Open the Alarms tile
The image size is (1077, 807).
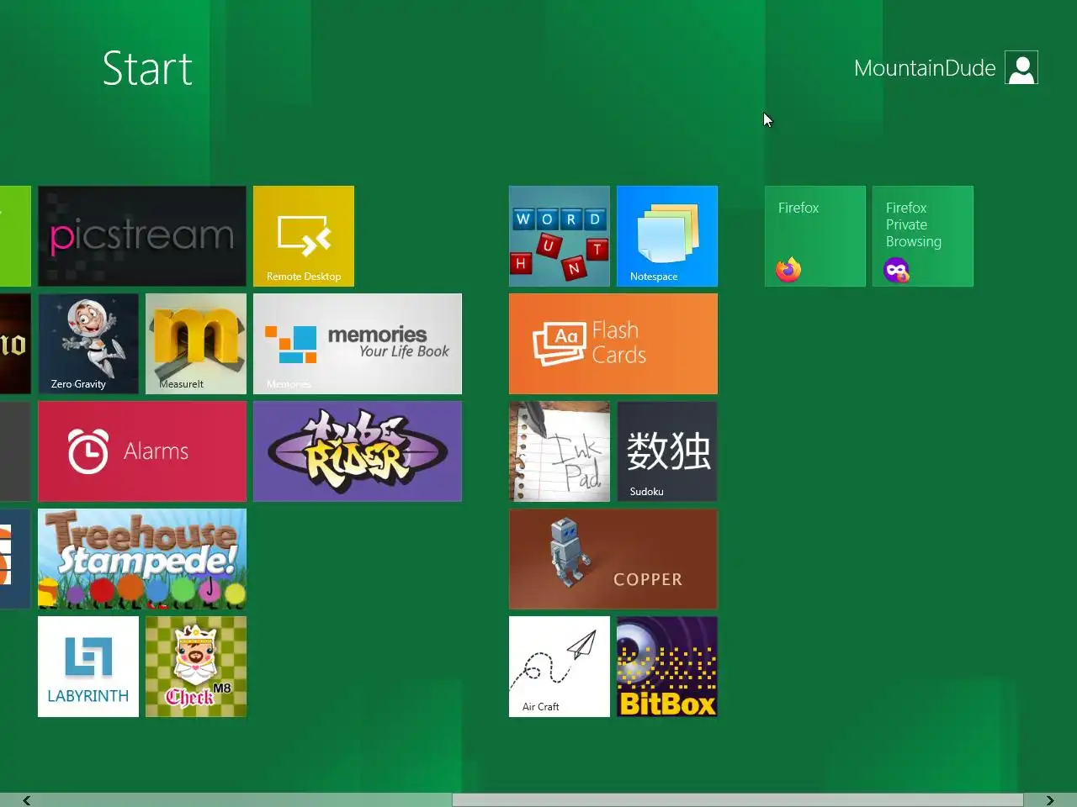pos(142,451)
